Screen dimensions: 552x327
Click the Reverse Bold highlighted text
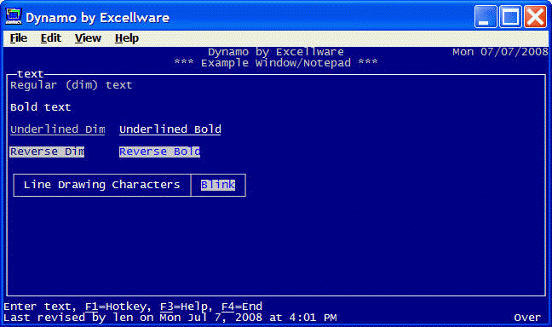[159, 152]
